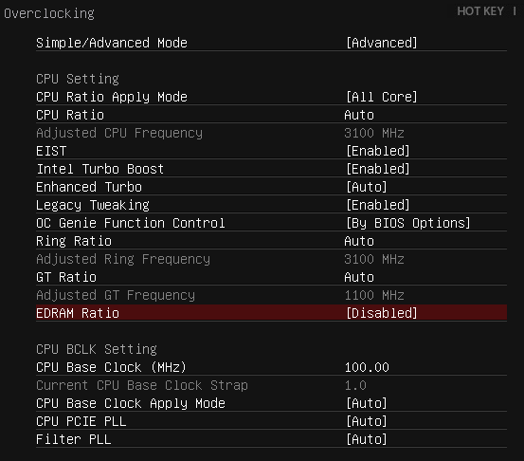Select the Ring Ratio label

pos(74,242)
